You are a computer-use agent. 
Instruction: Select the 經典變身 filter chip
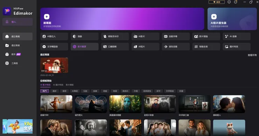click(147, 91)
